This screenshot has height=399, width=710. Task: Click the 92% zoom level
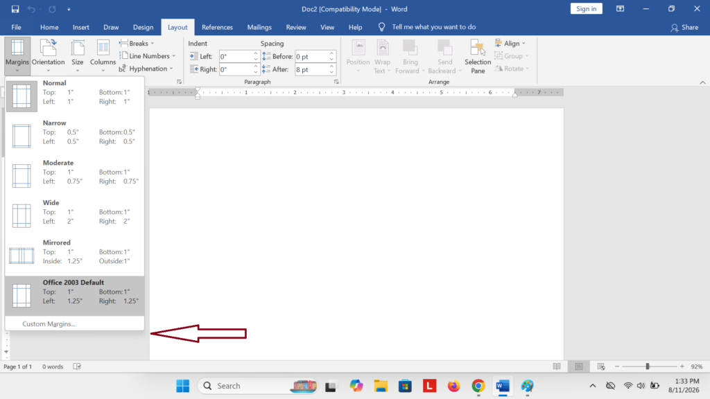697,366
